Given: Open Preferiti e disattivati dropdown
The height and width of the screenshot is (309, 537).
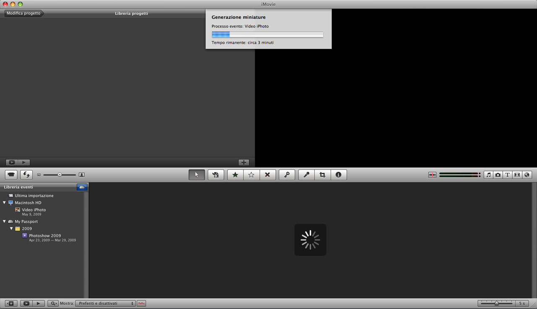Looking at the screenshot, I should (105, 304).
